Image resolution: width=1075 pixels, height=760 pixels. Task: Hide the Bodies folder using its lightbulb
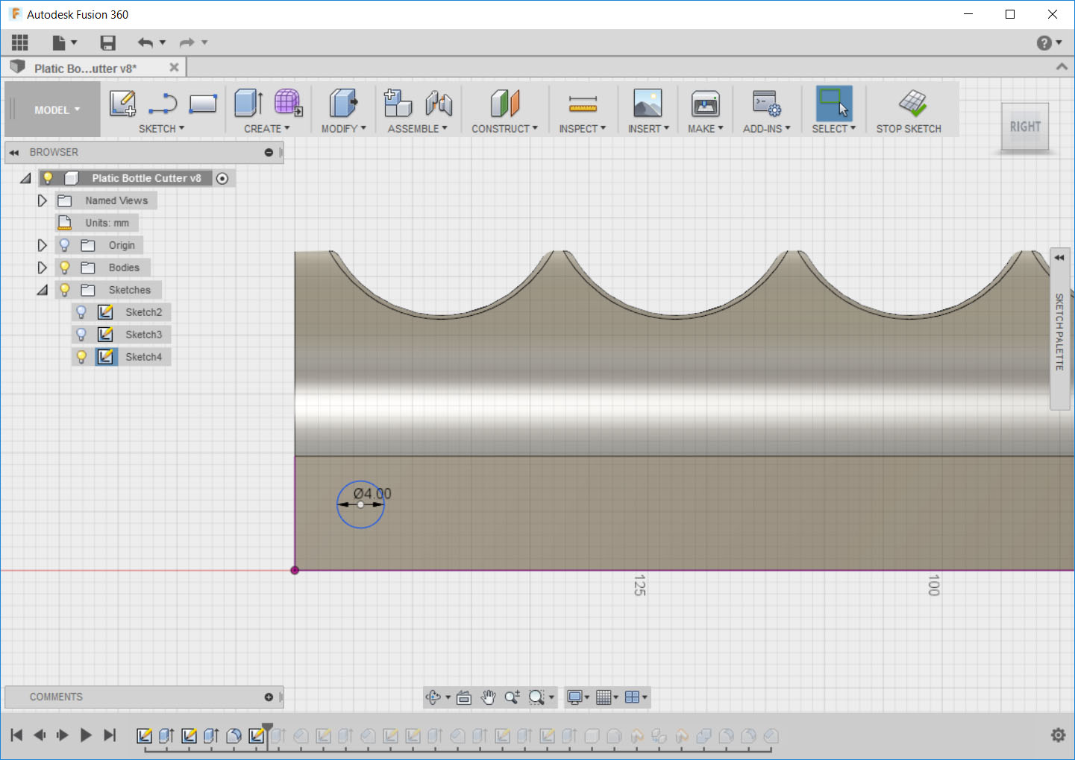[64, 267]
